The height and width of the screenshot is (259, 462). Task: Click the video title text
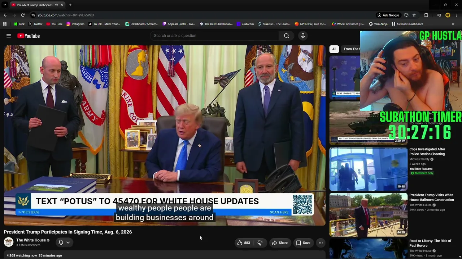pyautogui.click(x=68, y=232)
